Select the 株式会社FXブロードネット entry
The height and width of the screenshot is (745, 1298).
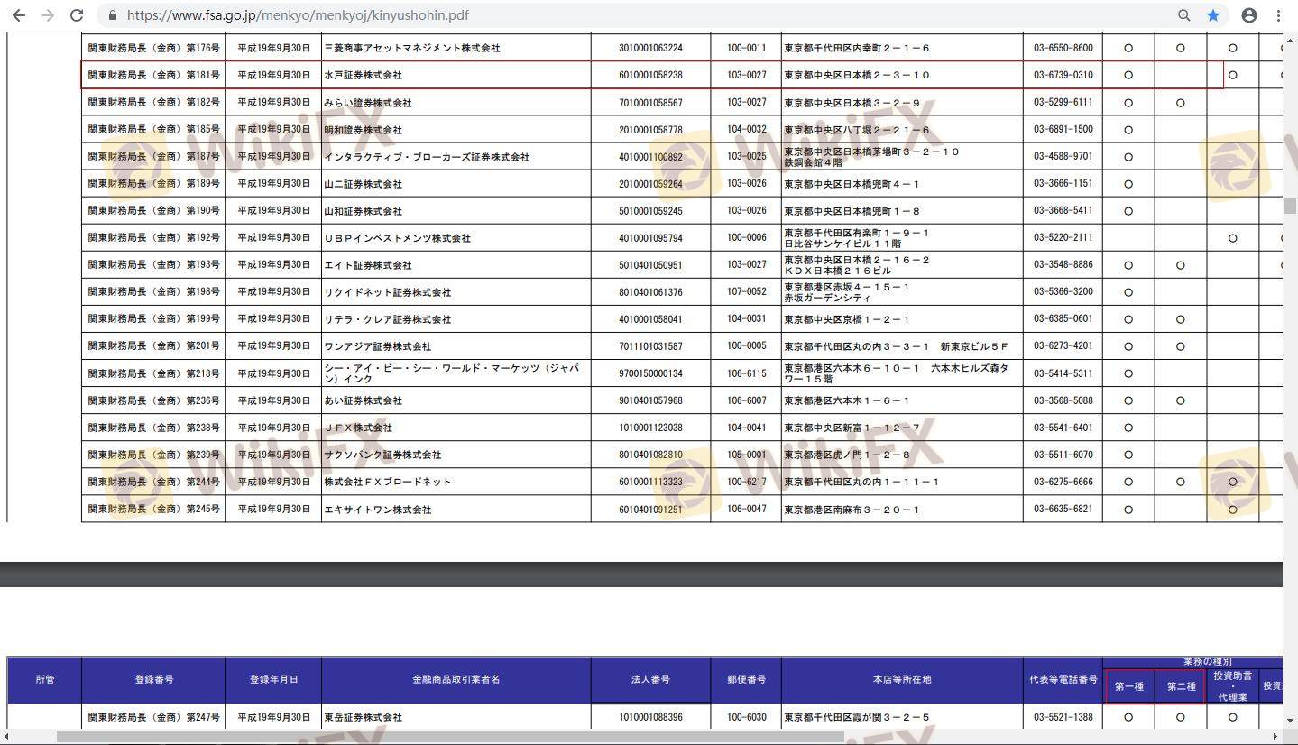coord(388,482)
